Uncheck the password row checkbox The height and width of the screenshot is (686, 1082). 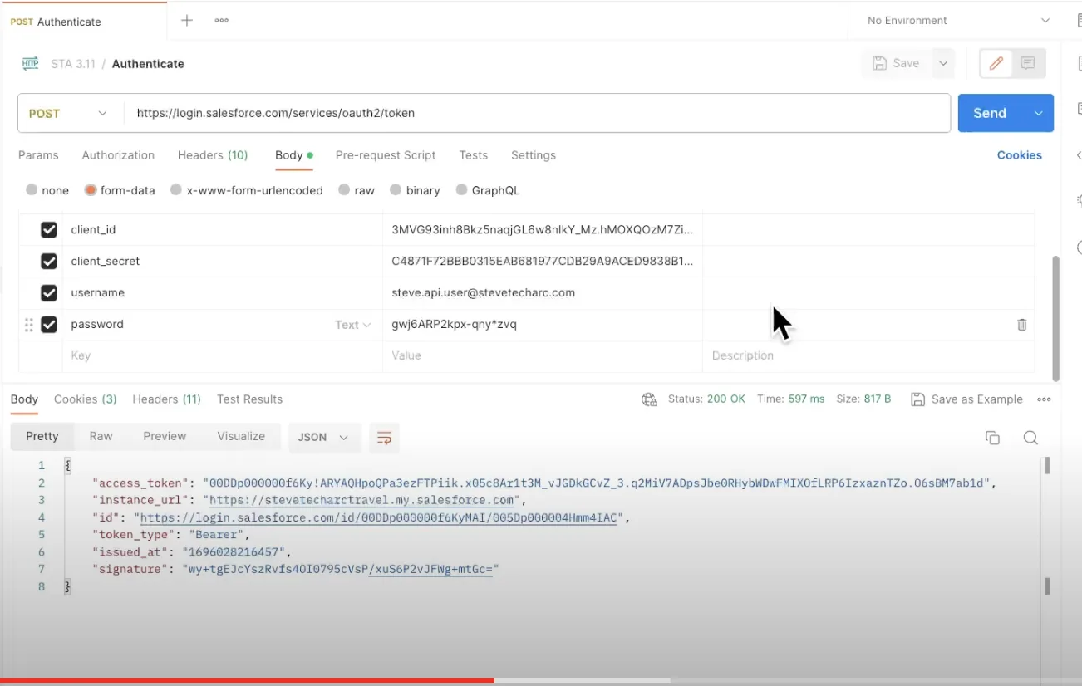point(49,325)
